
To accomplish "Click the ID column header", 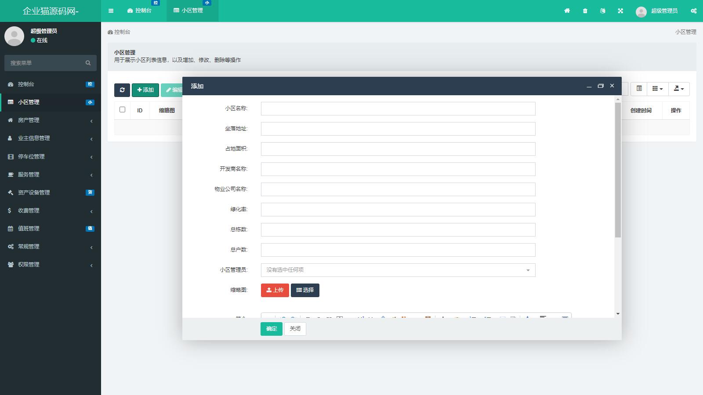I will coord(140,111).
